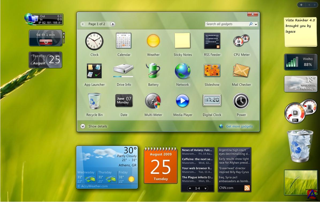The width and height of the screenshot is (320, 202).
Task: Show next headlines in the 1-4 feed
Action: click(205, 188)
